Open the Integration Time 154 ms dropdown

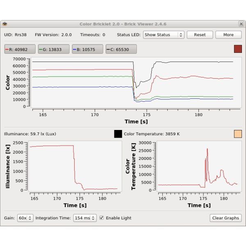tap(85, 218)
